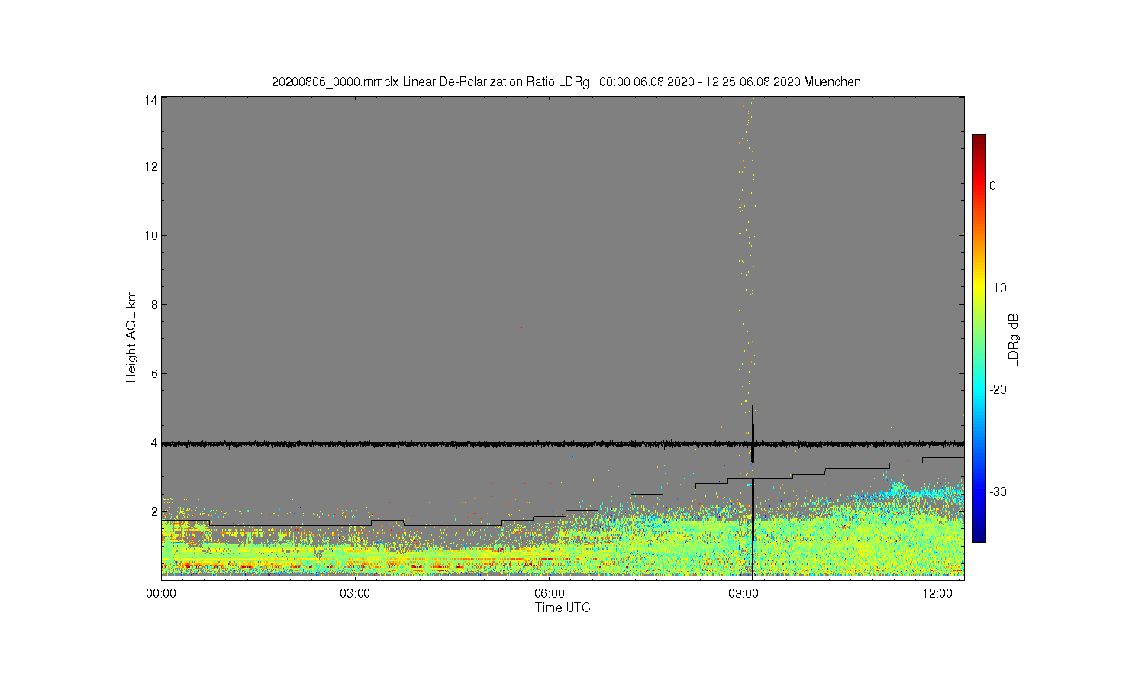Click the 12:00 time tick label
The image size is (1145, 687).
pos(937,593)
